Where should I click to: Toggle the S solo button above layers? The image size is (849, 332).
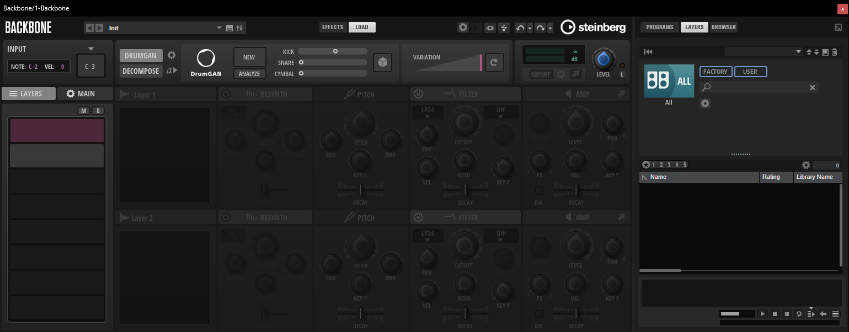[x=98, y=111]
